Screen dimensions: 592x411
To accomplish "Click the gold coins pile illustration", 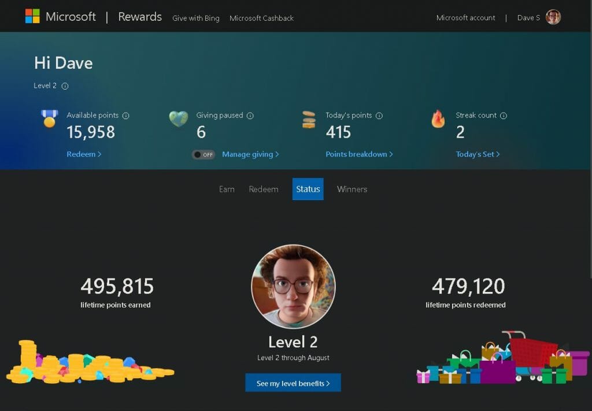I will tap(90, 361).
